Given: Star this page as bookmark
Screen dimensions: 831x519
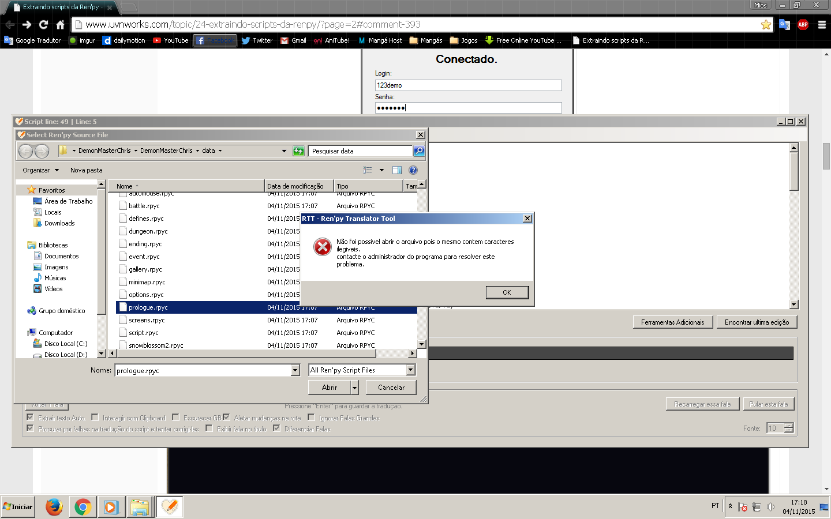Looking at the screenshot, I should (x=766, y=24).
